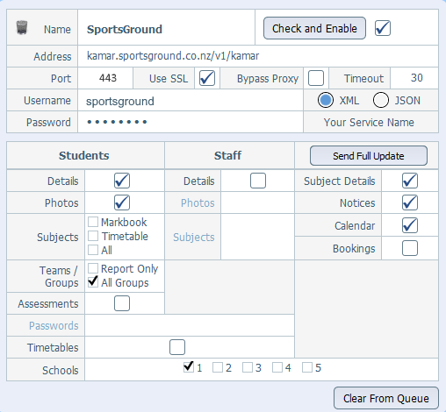This screenshot has width=446, height=412.
Task: Click the Students column heading
Action: 84,155
